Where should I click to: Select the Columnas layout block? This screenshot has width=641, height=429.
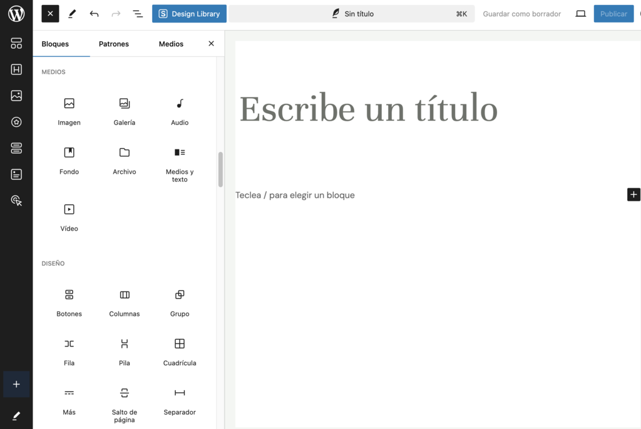[124, 301]
